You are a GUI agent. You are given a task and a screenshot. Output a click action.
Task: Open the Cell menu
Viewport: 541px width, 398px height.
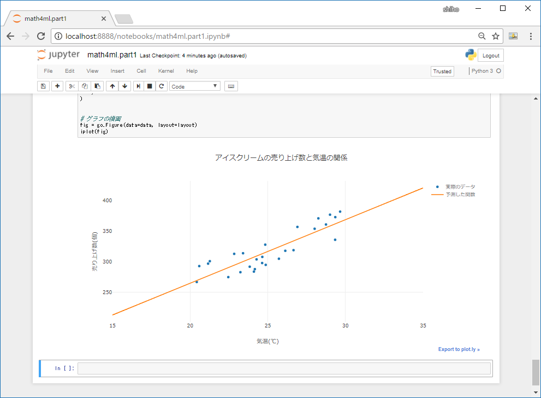(141, 71)
